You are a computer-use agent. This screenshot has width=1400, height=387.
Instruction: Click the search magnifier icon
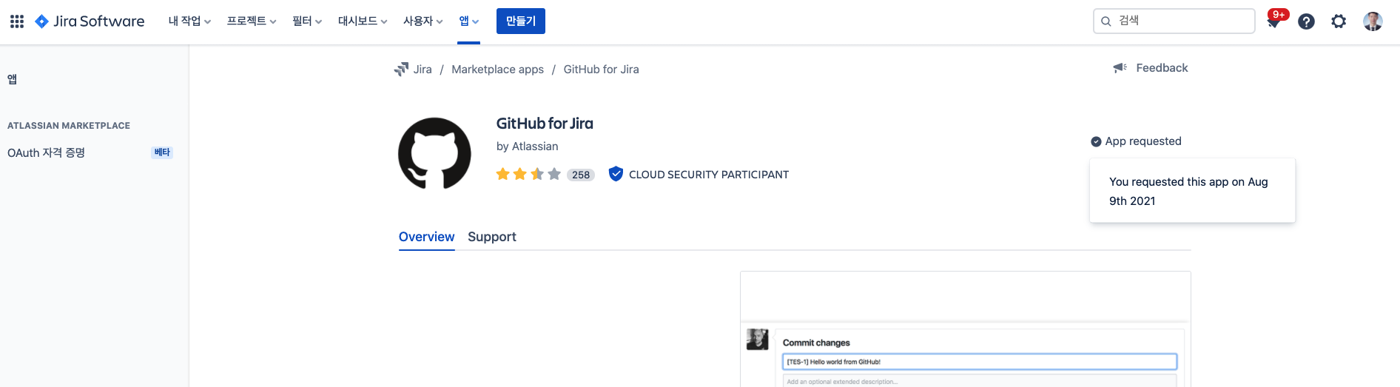tap(1106, 21)
